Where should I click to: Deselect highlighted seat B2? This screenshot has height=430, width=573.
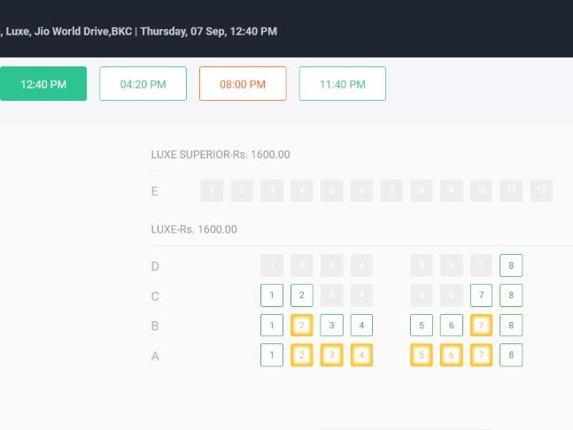(x=301, y=326)
